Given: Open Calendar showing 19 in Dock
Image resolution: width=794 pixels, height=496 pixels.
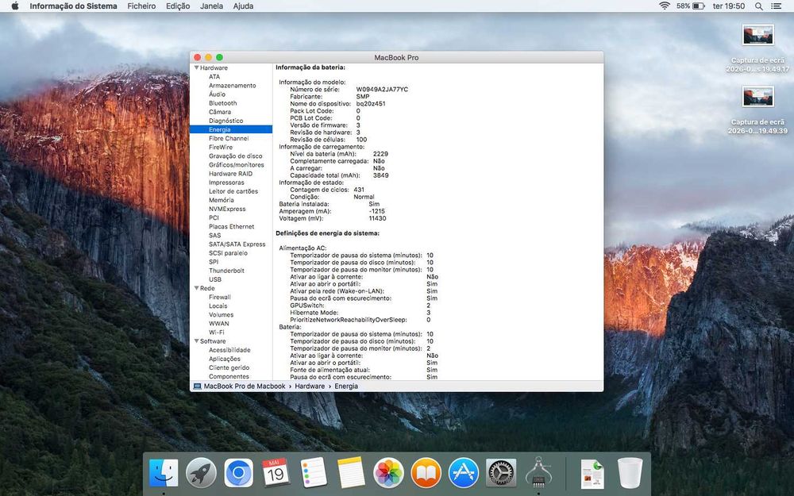Looking at the screenshot, I should coord(276,473).
